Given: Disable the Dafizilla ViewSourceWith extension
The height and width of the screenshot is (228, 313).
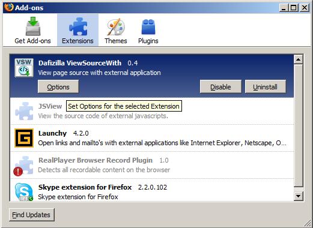Looking at the screenshot, I should pyautogui.click(x=220, y=87).
